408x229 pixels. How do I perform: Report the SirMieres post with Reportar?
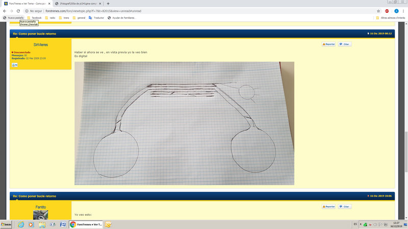pos(328,44)
